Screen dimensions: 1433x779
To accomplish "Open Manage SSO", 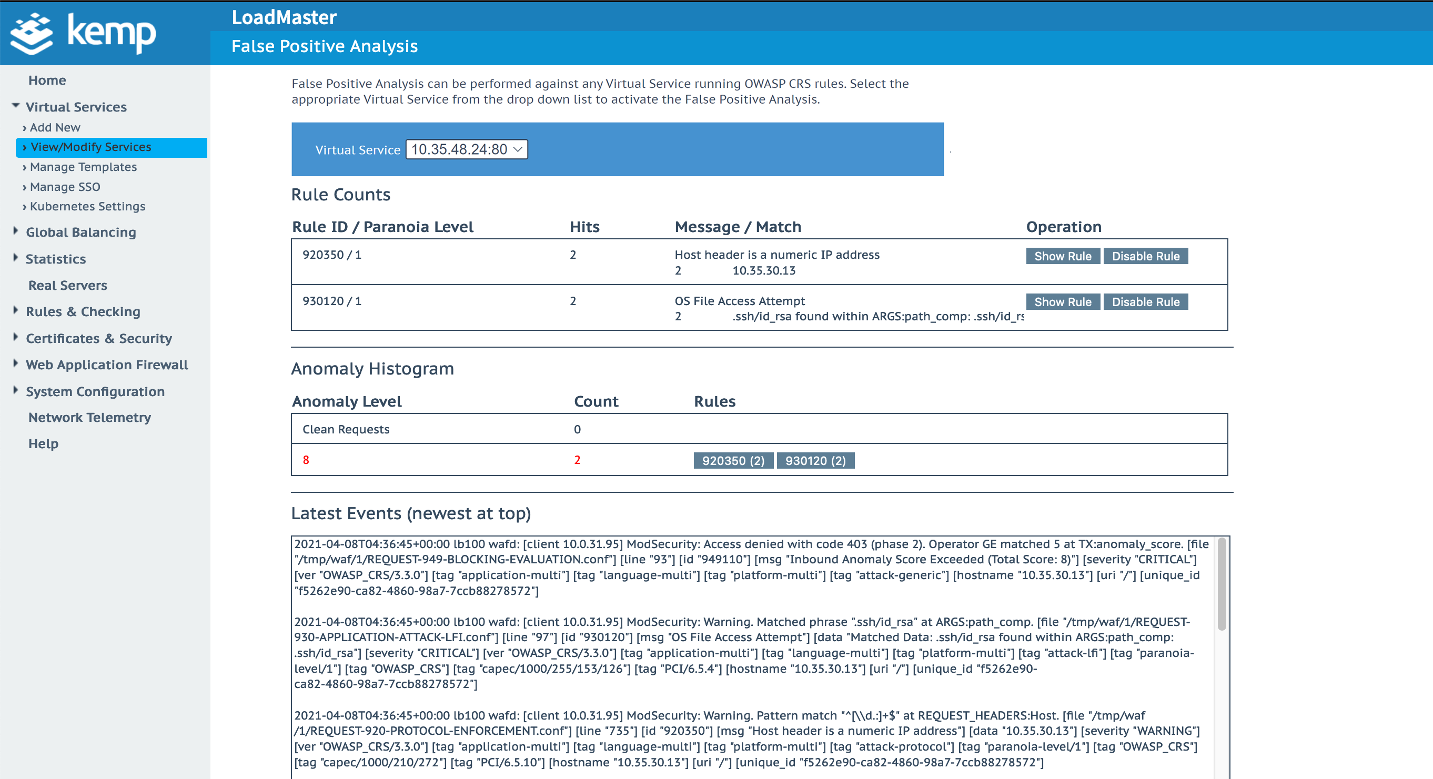I will (x=65, y=187).
